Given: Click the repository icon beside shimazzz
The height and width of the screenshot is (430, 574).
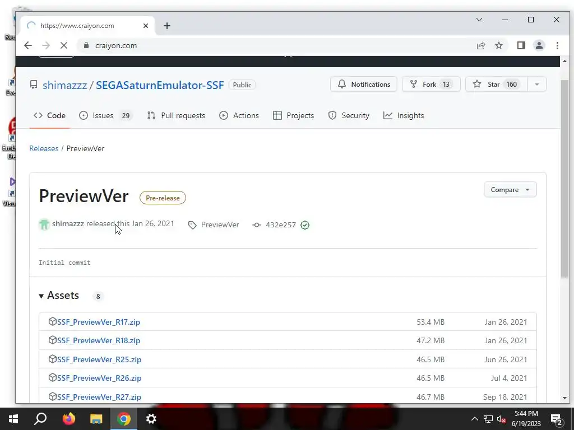Looking at the screenshot, I should pos(34,85).
